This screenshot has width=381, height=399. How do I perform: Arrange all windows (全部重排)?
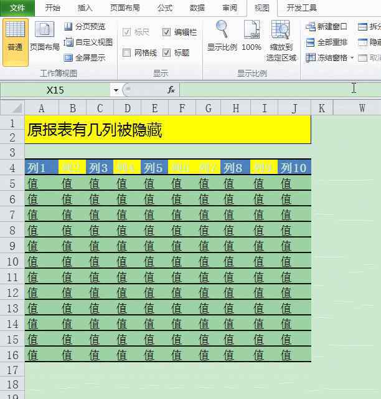(x=326, y=42)
